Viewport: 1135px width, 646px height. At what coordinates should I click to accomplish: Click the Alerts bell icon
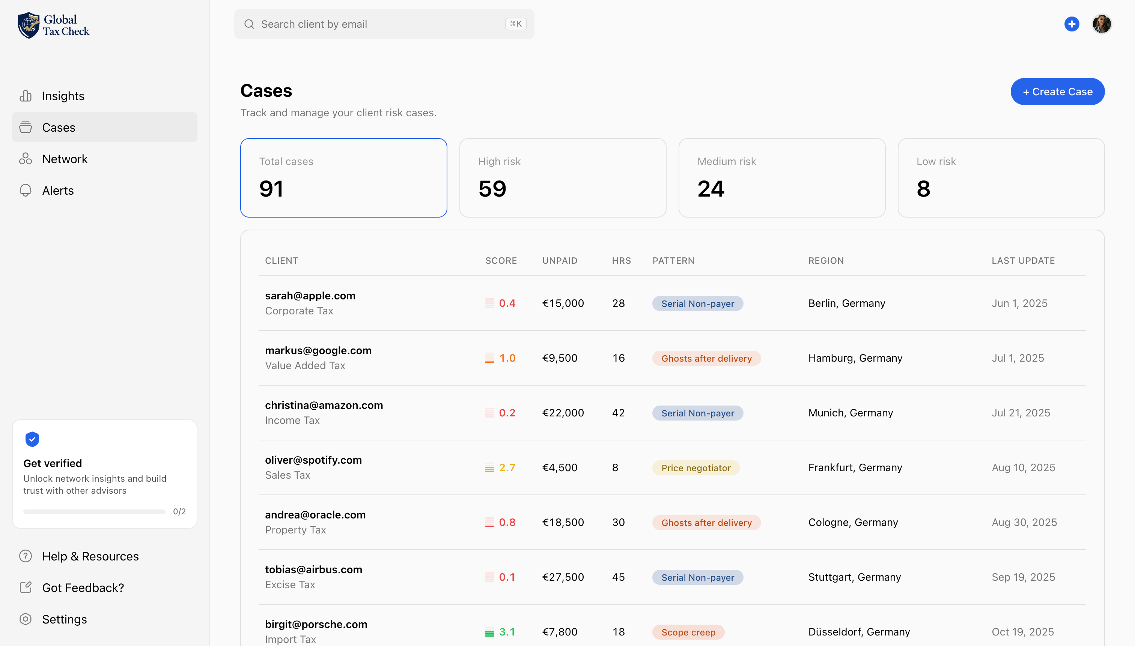(26, 190)
